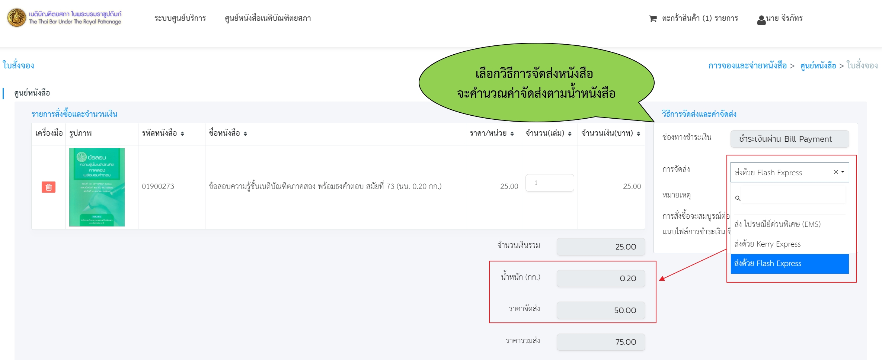Expand the การจัดส่ง dropdown arrow
Image resolution: width=882 pixels, height=360 pixels.
pyautogui.click(x=843, y=172)
